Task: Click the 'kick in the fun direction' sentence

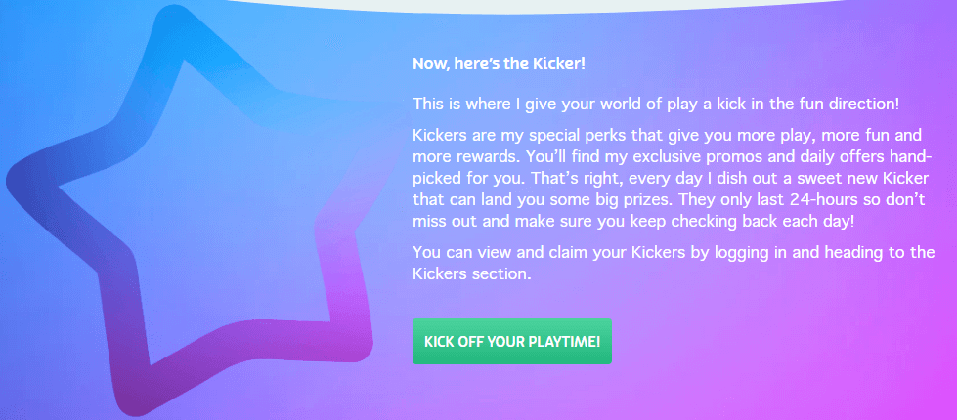Action: tap(656, 103)
